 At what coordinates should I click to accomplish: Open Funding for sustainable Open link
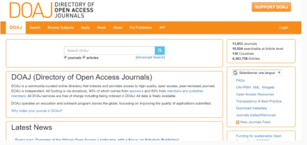tap(259, 136)
